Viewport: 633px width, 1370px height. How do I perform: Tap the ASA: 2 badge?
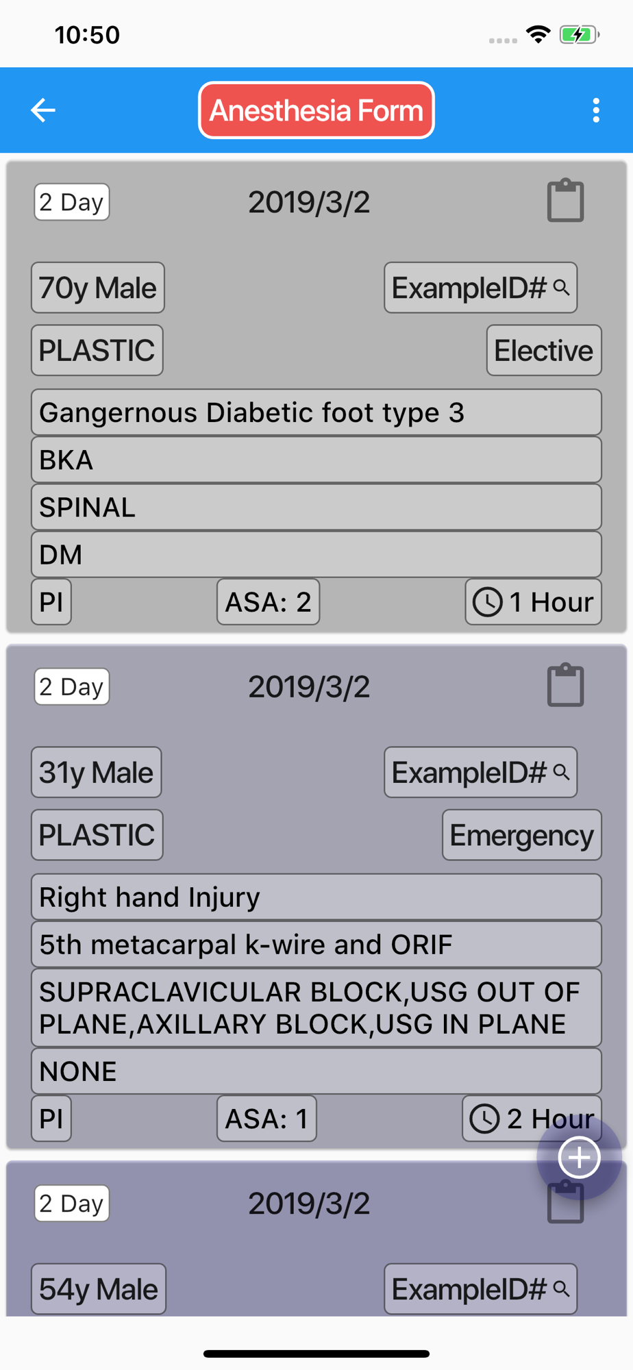tap(268, 602)
